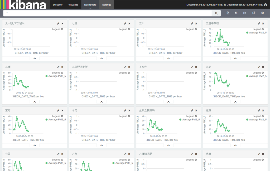Remove the 元岡 panel
The height and width of the screenshot is (171, 270).
(62, 154)
